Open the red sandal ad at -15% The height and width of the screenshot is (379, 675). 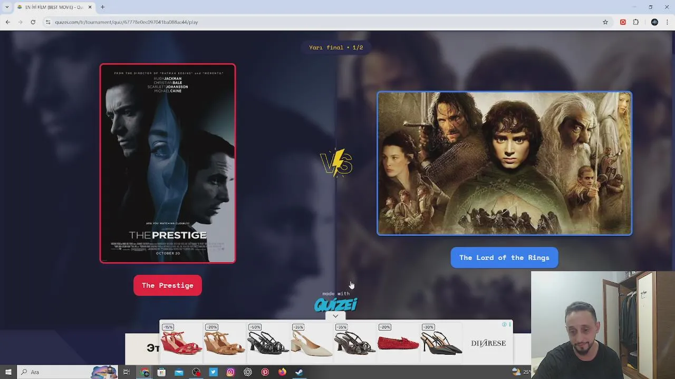click(x=181, y=342)
